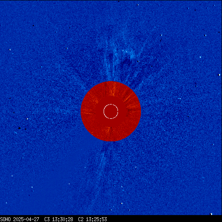The width and height of the screenshot is (222, 222).
Task: Select the C2 13:25:53 timestamp
Action: pos(92,219)
